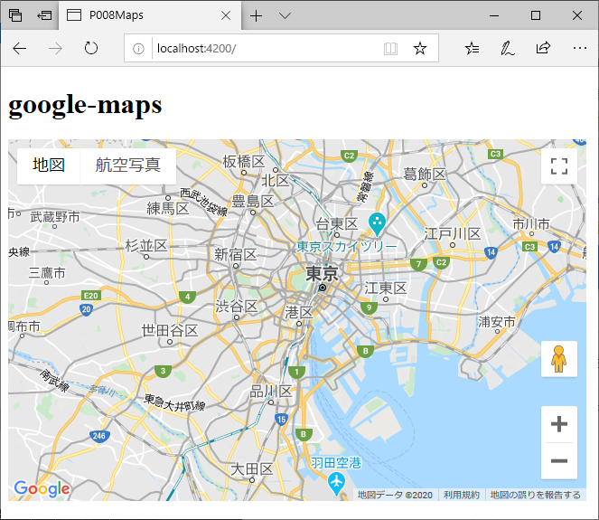Click the route 15 shield
Image resolution: width=599 pixels, height=520 pixels.
282,420
